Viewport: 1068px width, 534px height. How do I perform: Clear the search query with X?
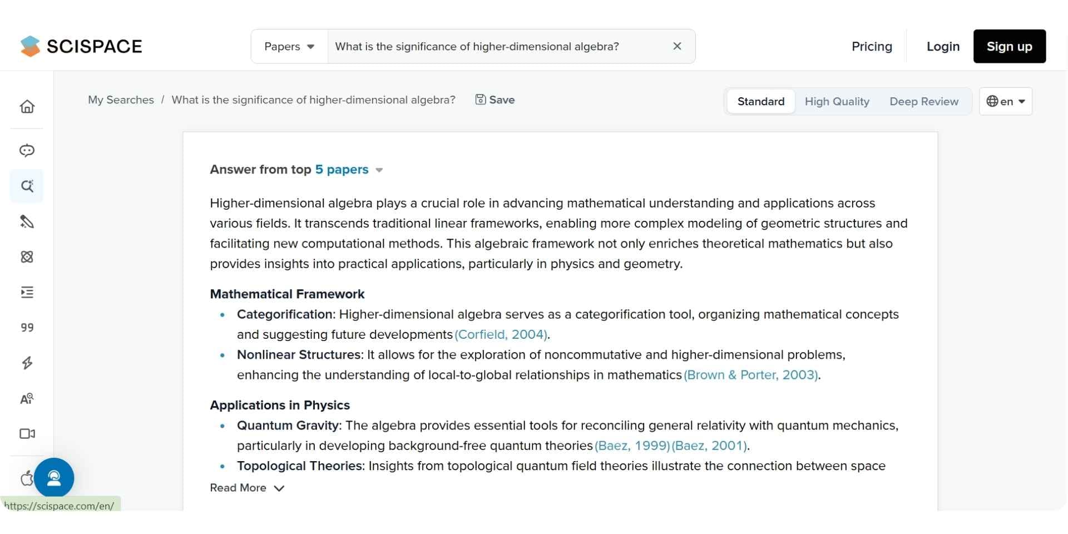pos(677,46)
